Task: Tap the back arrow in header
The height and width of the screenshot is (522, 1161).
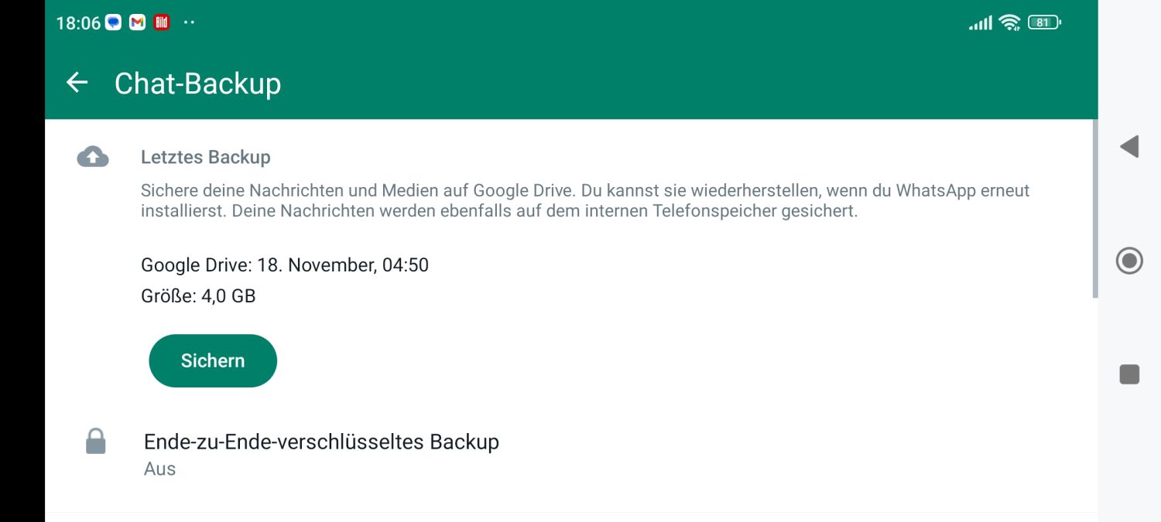Action: coord(77,83)
